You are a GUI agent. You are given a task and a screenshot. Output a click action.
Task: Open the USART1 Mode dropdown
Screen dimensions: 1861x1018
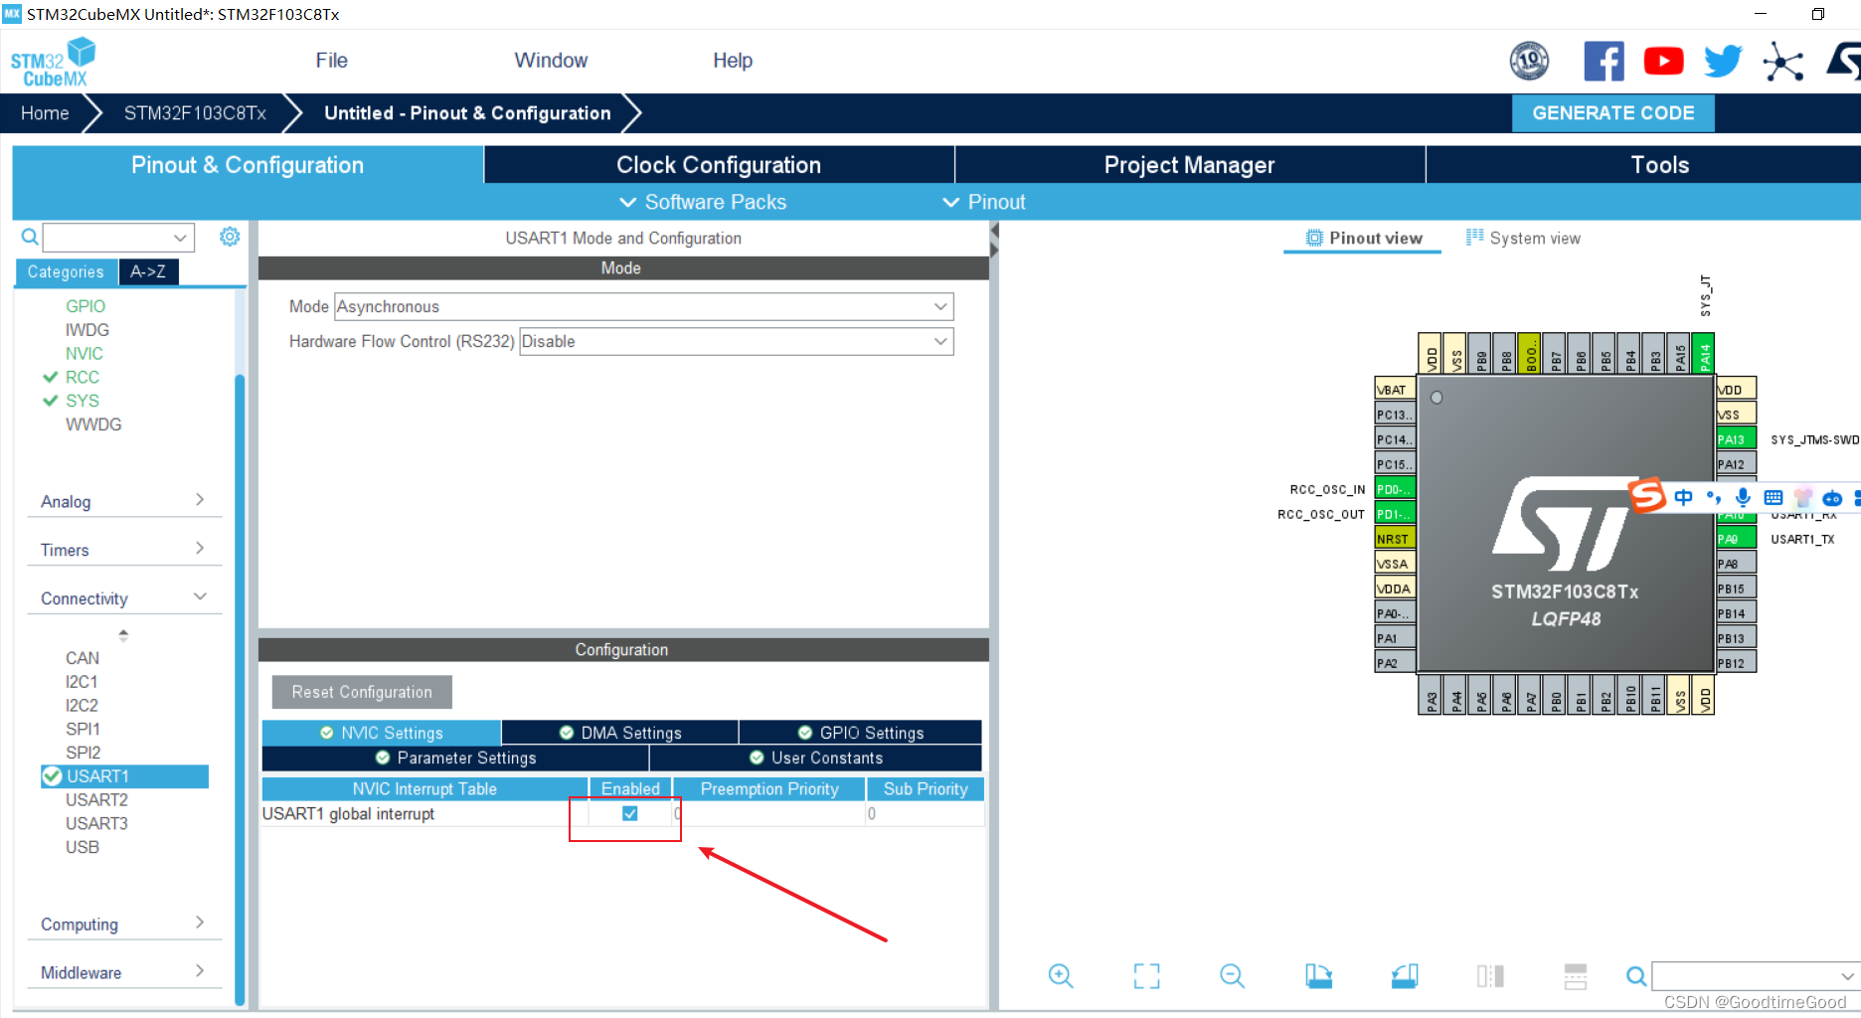[x=644, y=306]
